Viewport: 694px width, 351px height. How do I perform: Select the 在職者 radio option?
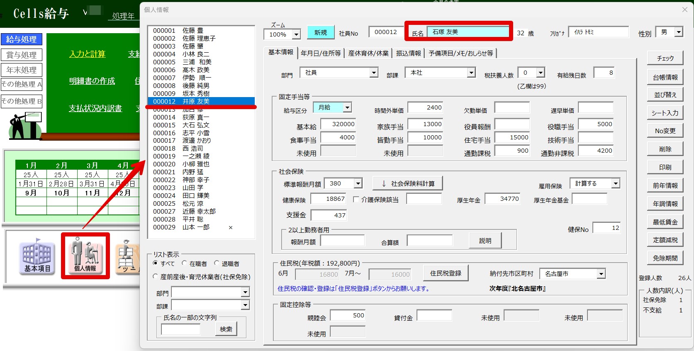tap(184, 263)
